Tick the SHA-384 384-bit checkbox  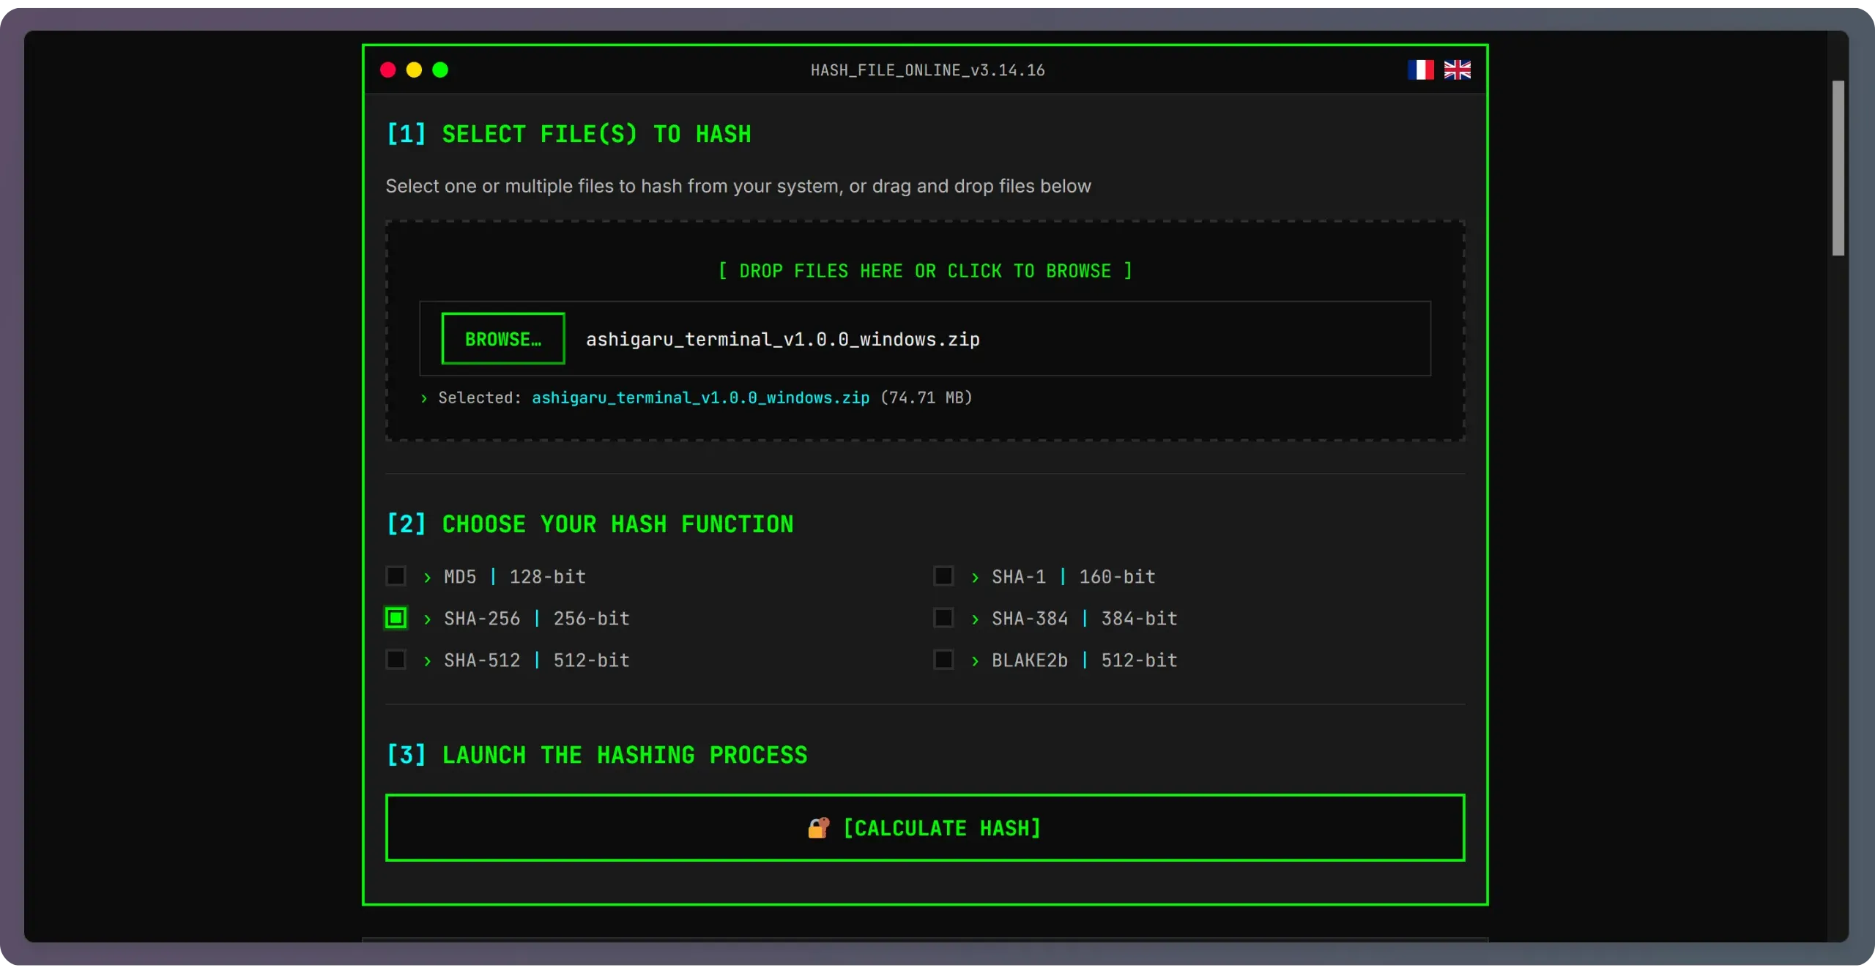pos(943,618)
